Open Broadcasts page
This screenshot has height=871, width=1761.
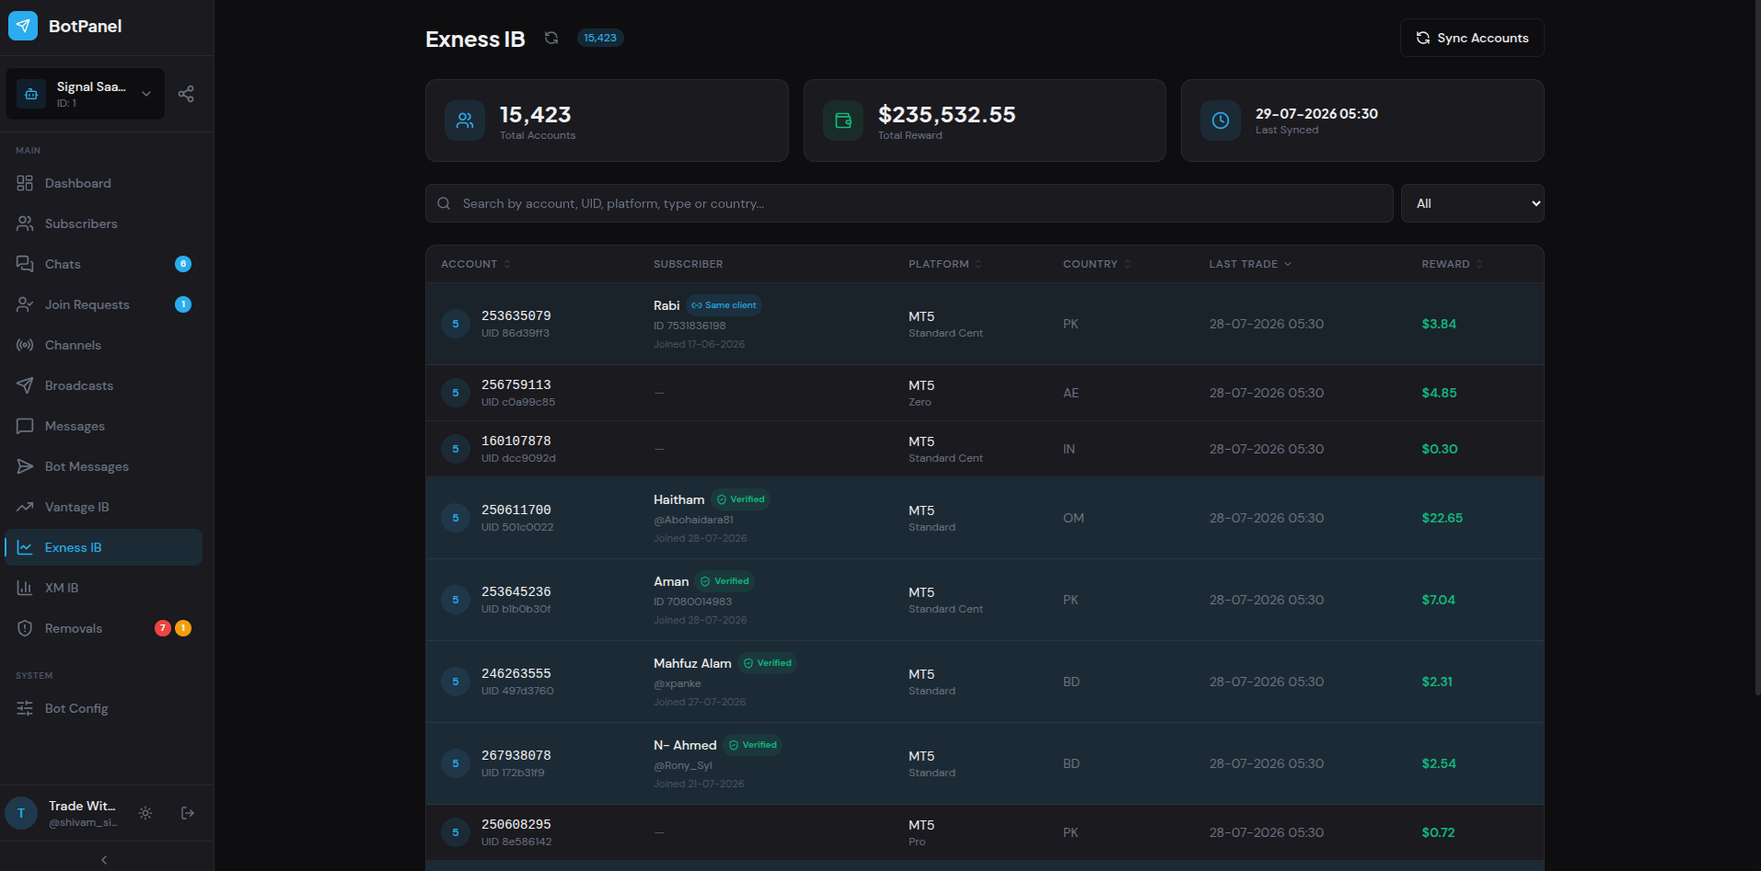[x=103, y=385]
